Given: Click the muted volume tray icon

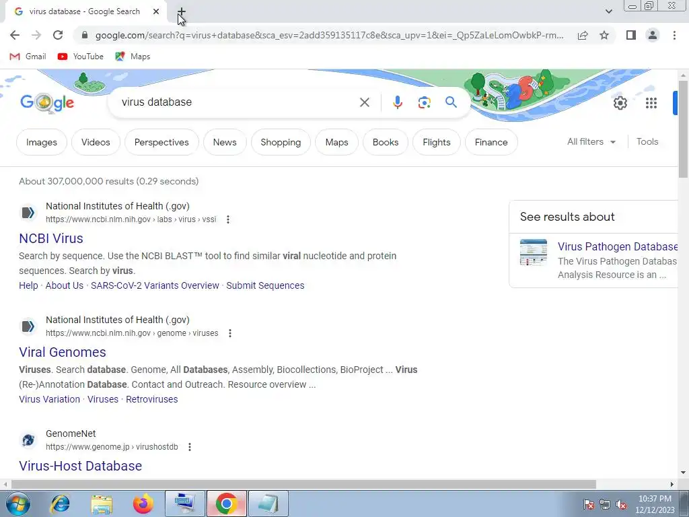Looking at the screenshot, I should click(x=621, y=505).
